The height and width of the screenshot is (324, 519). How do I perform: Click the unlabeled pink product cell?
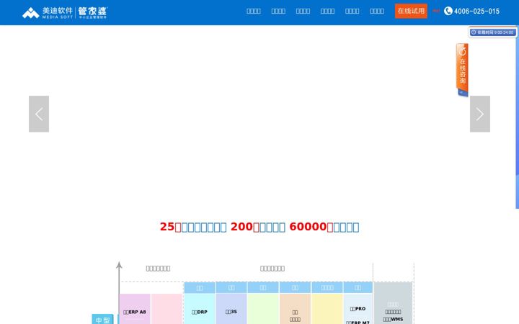[x=167, y=309]
